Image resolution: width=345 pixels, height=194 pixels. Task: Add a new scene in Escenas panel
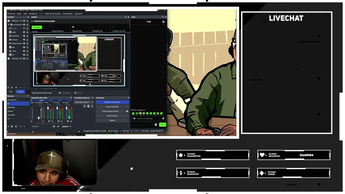(x=8, y=126)
